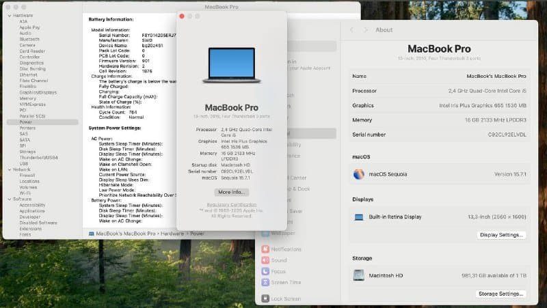Viewport: 547px width, 308px height.
Task: Select Bluetooth in the Hardware list
Action: (x=29, y=40)
